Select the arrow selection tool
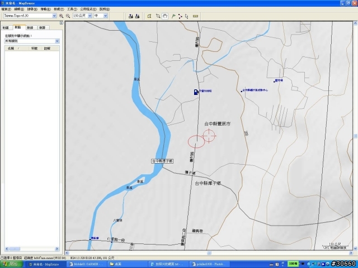The image size is (358, 268). coord(187,16)
